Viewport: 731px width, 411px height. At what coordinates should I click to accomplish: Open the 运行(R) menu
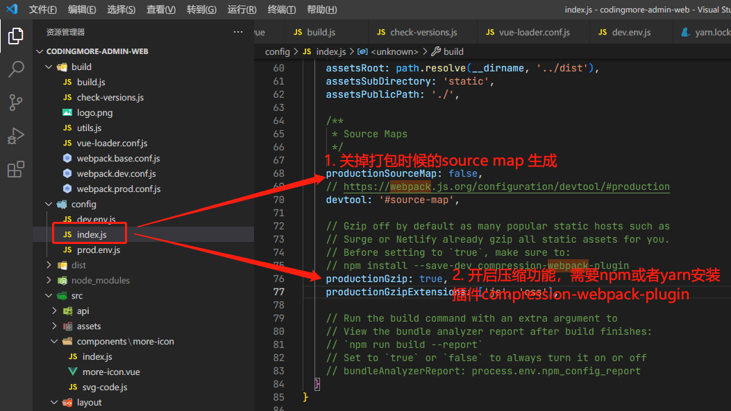click(242, 9)
